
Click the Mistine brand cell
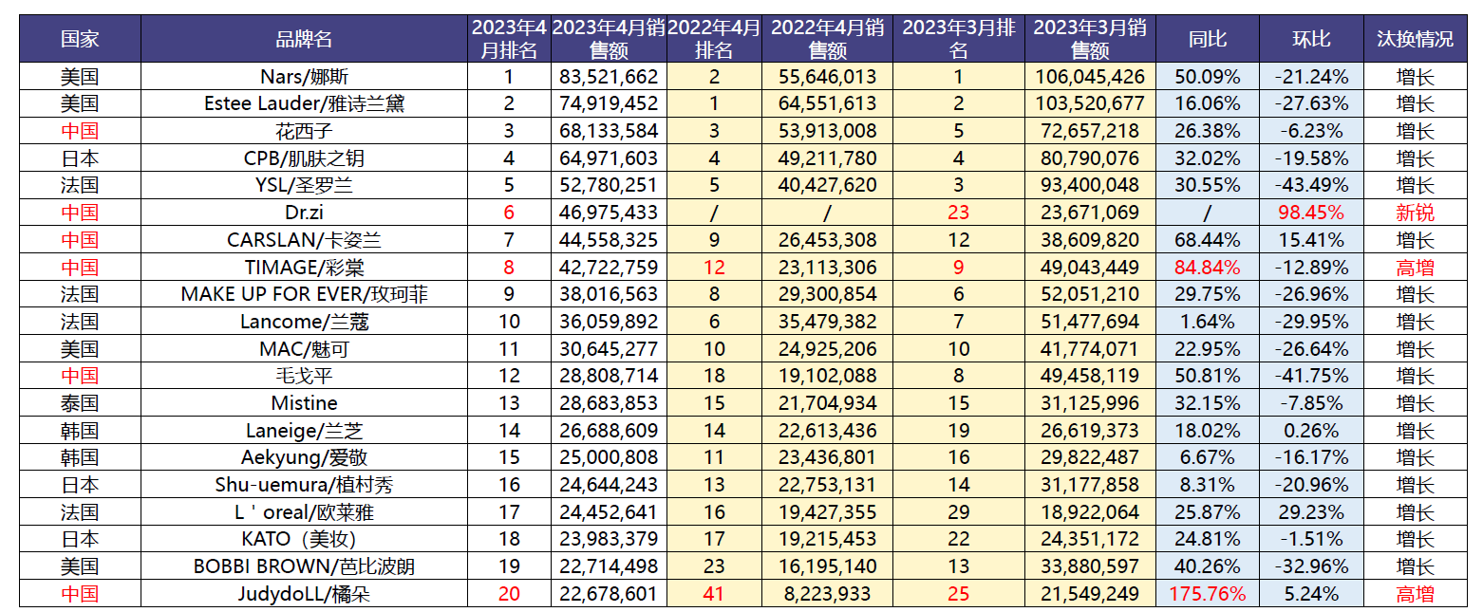(x=304, y=404)
